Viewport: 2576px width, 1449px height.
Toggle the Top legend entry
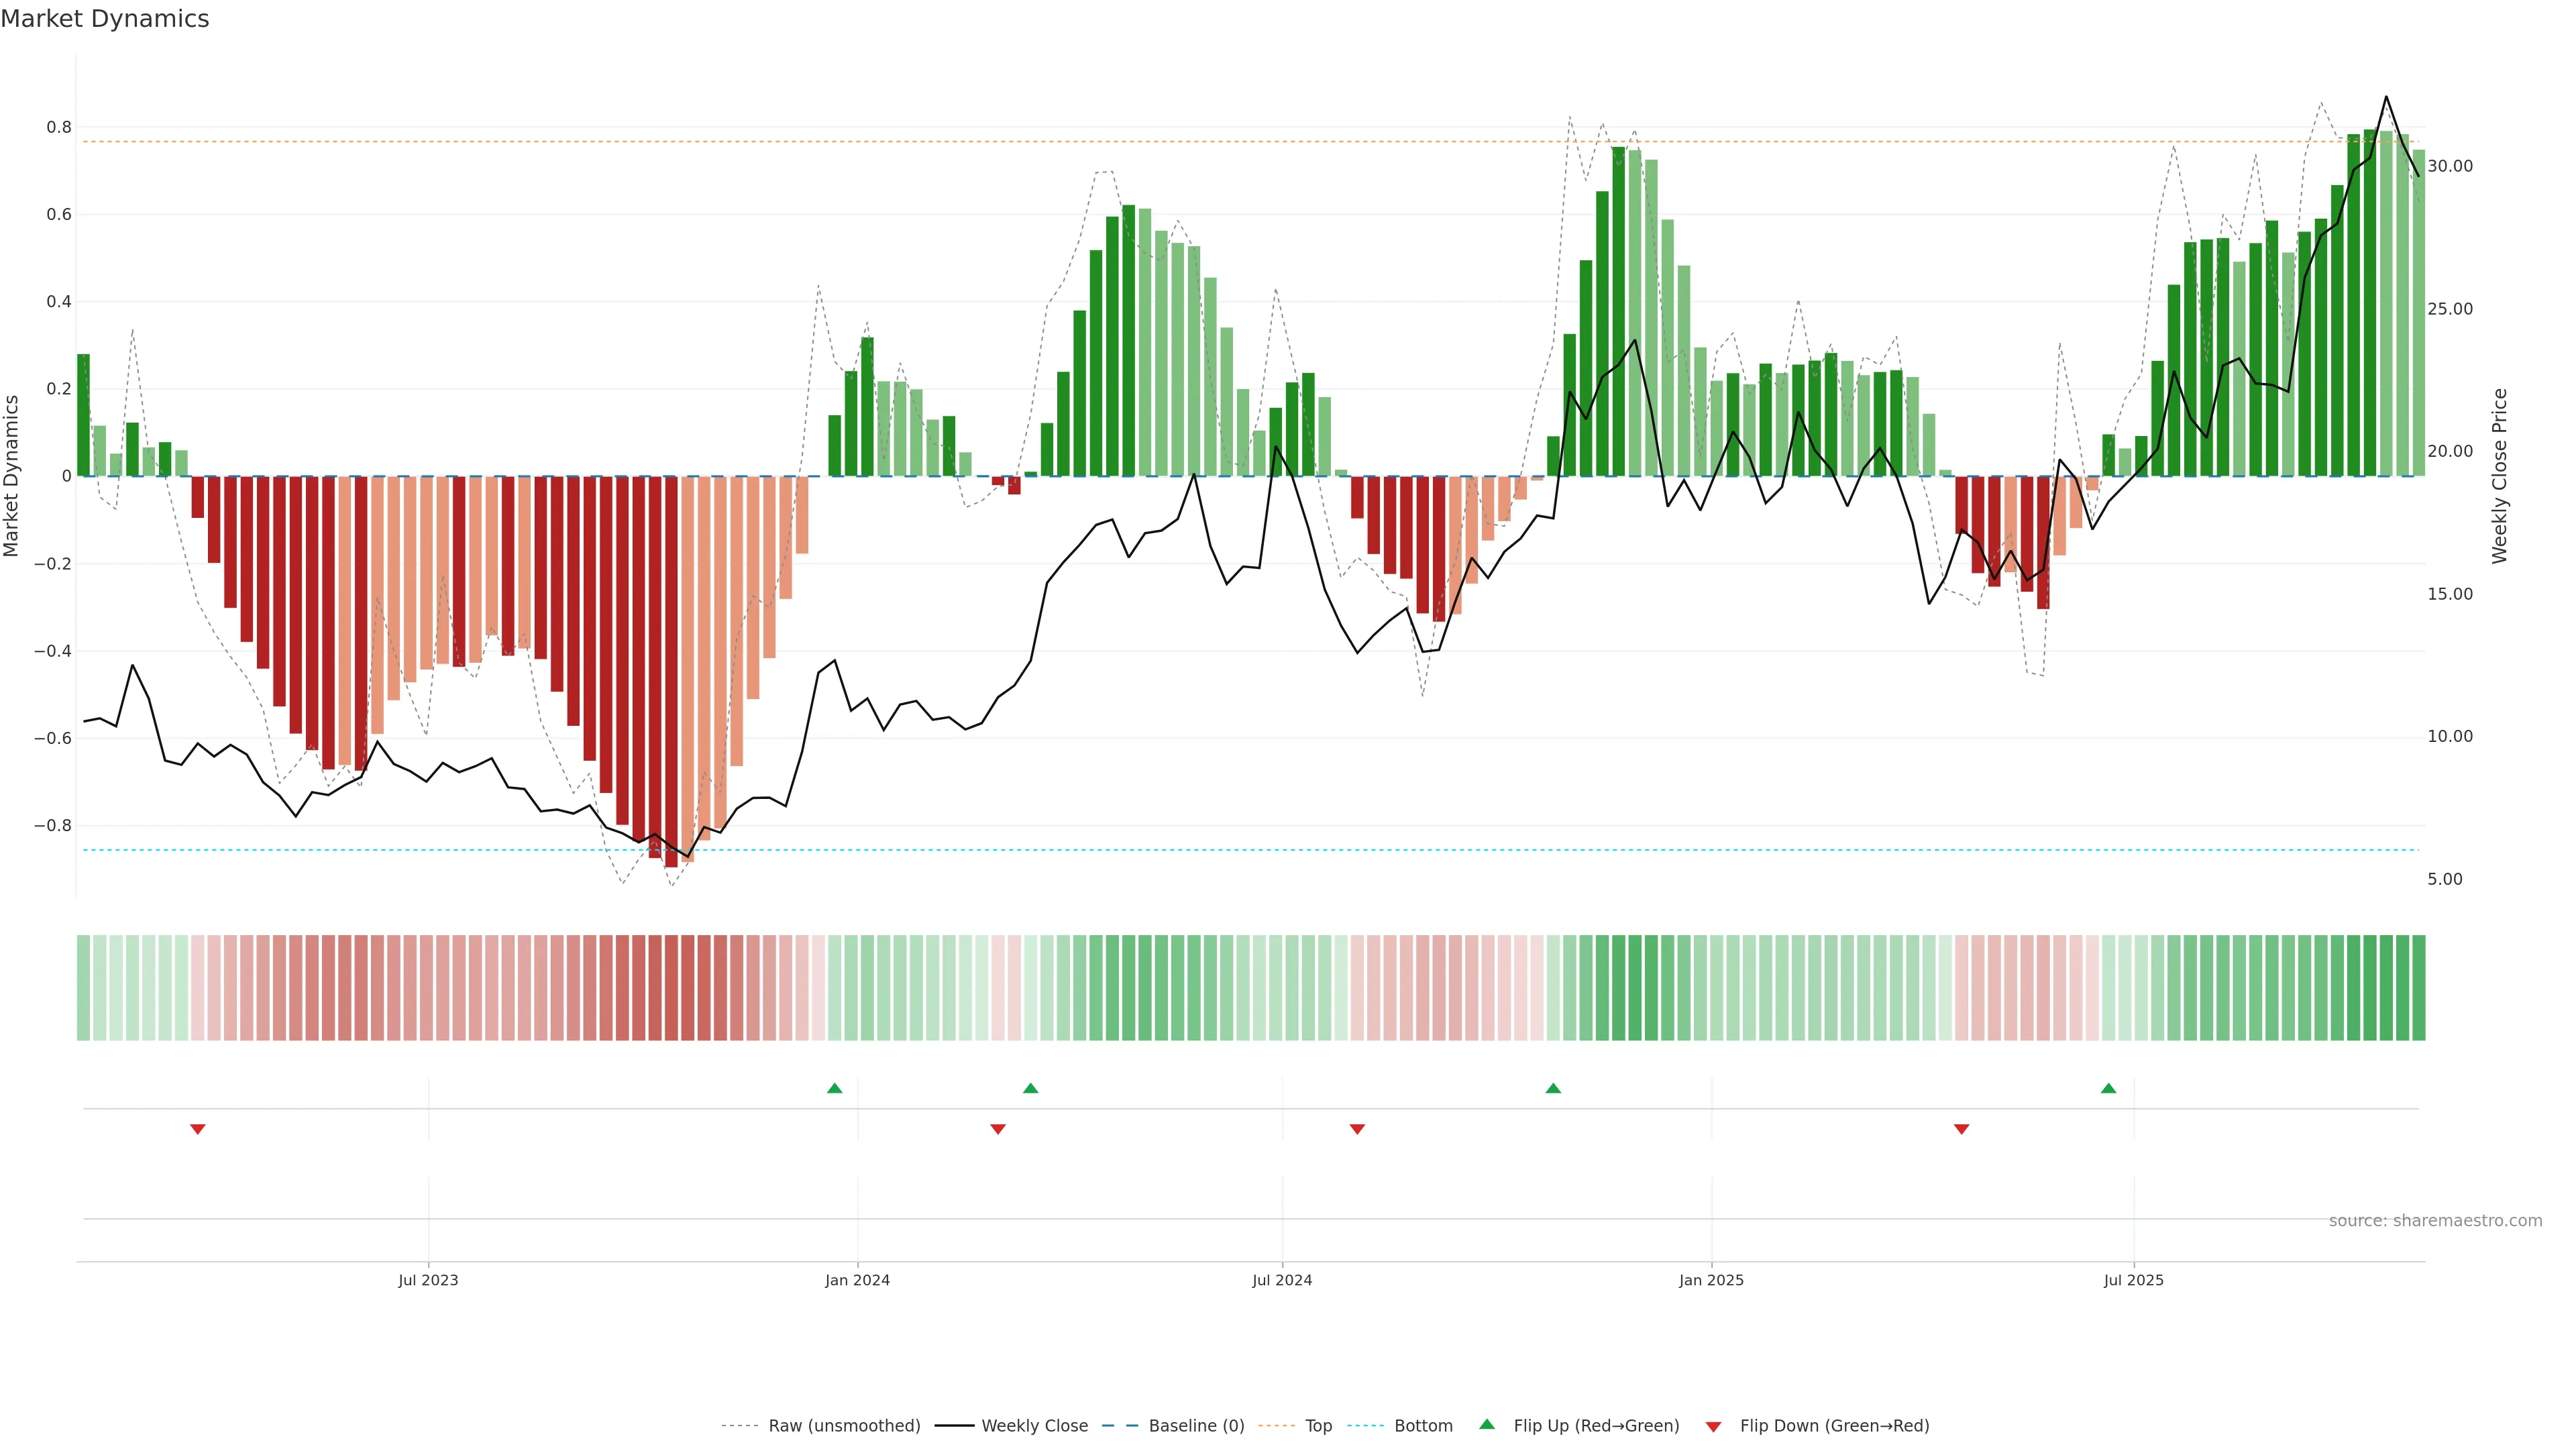1318,1426
